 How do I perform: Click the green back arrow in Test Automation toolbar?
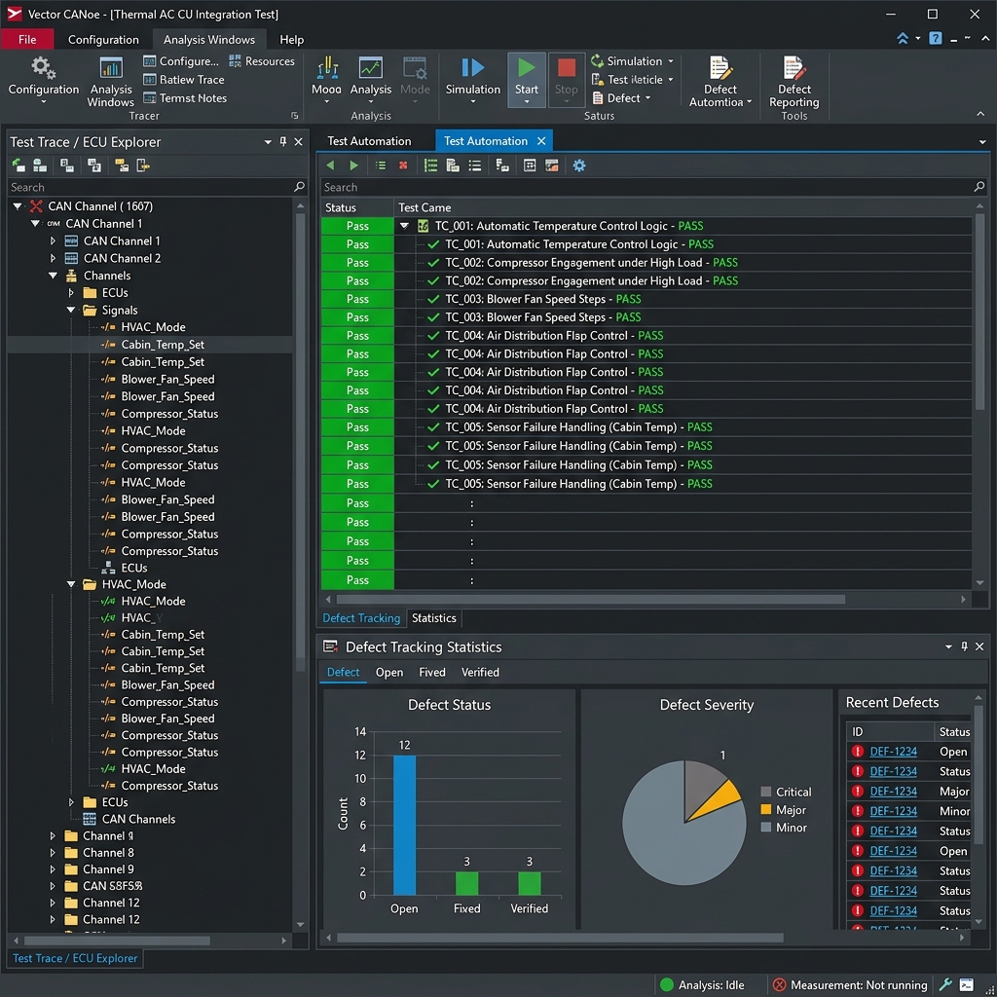330,166
